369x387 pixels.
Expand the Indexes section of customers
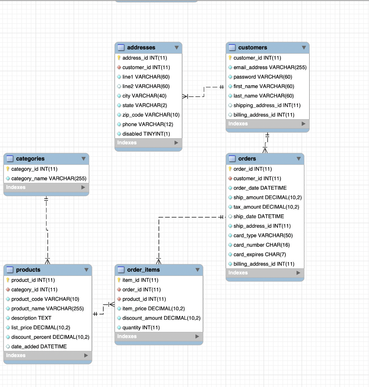pos(303,124)
